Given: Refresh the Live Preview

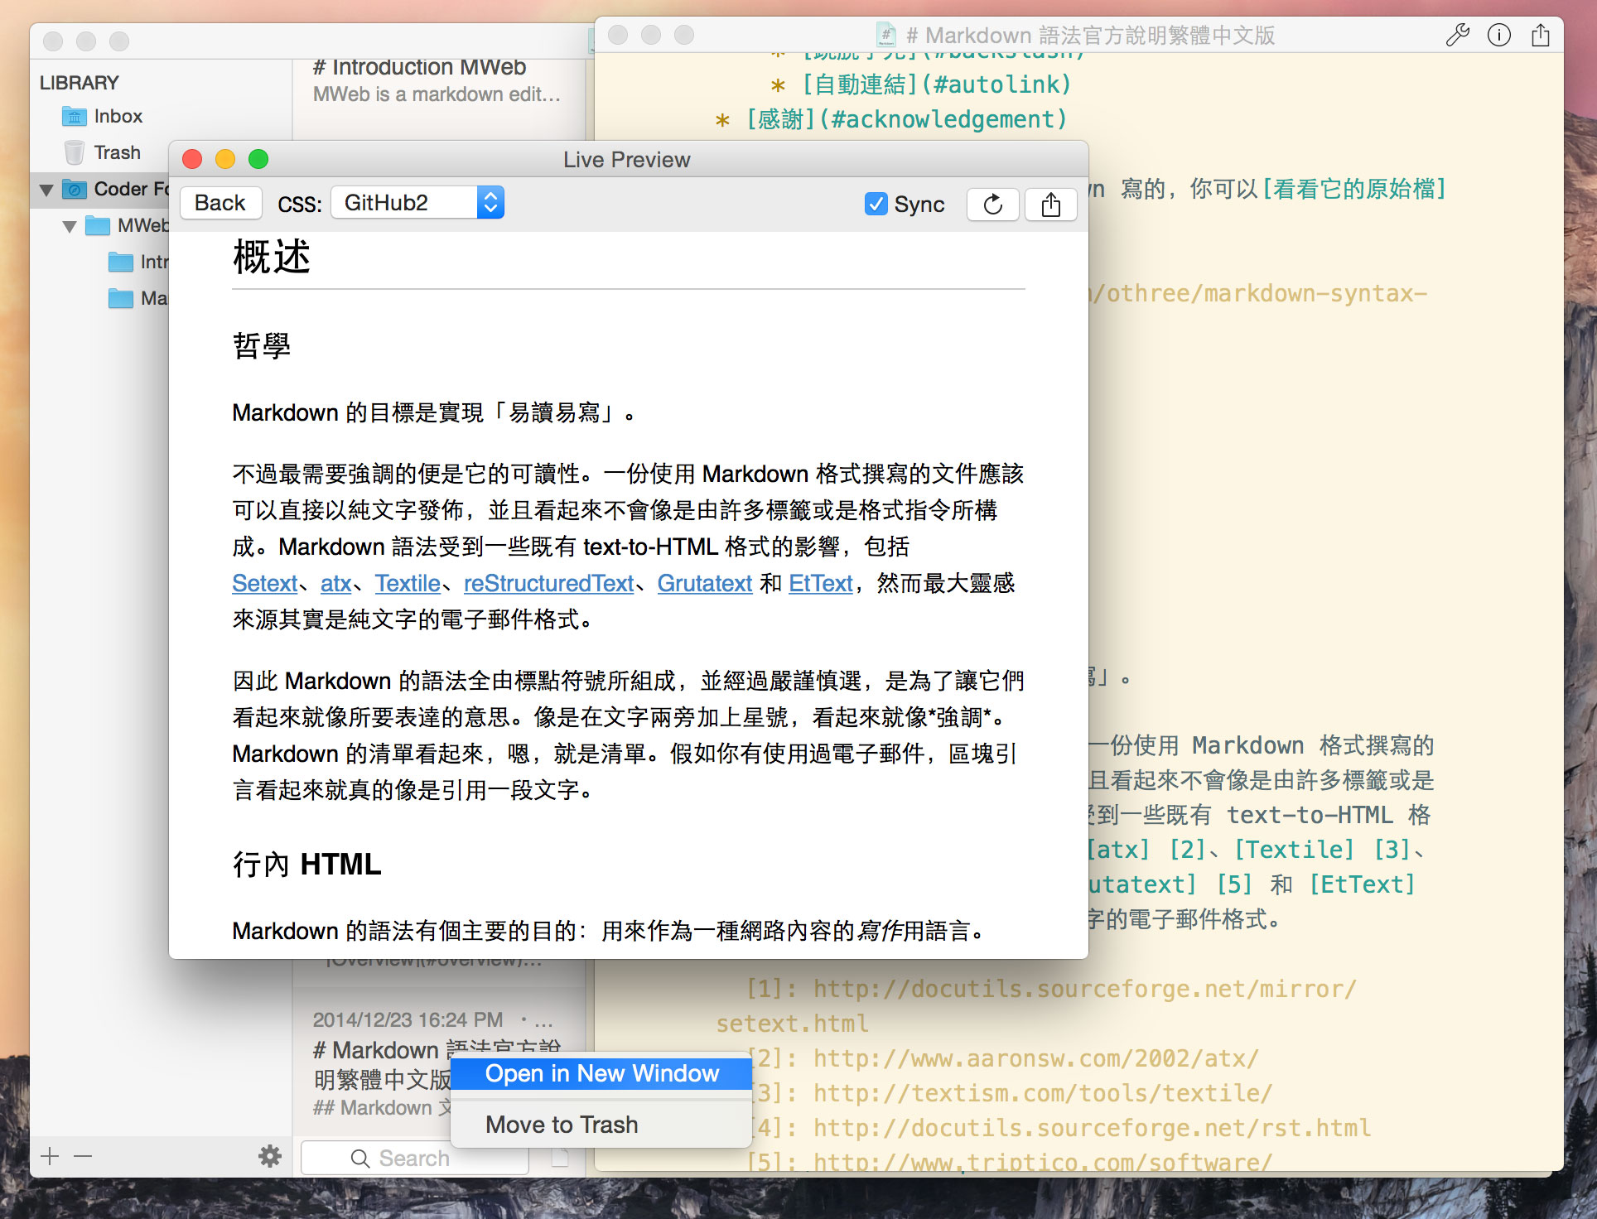Looking at the screenshot, I should click(992, 204).
